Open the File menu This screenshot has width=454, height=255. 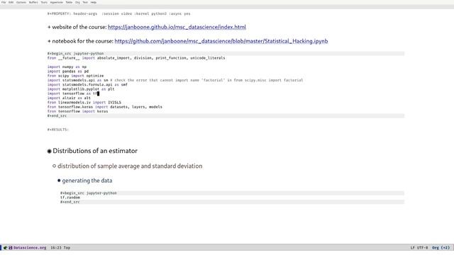(x=4, y=2)
